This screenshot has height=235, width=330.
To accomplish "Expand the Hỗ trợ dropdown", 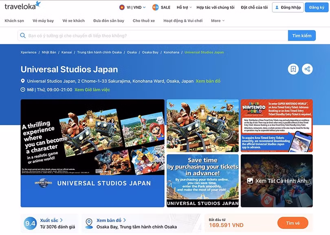I will point(184,7).
